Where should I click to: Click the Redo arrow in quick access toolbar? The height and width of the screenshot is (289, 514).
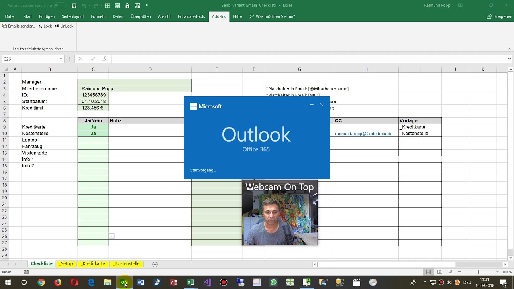[95, 6]
